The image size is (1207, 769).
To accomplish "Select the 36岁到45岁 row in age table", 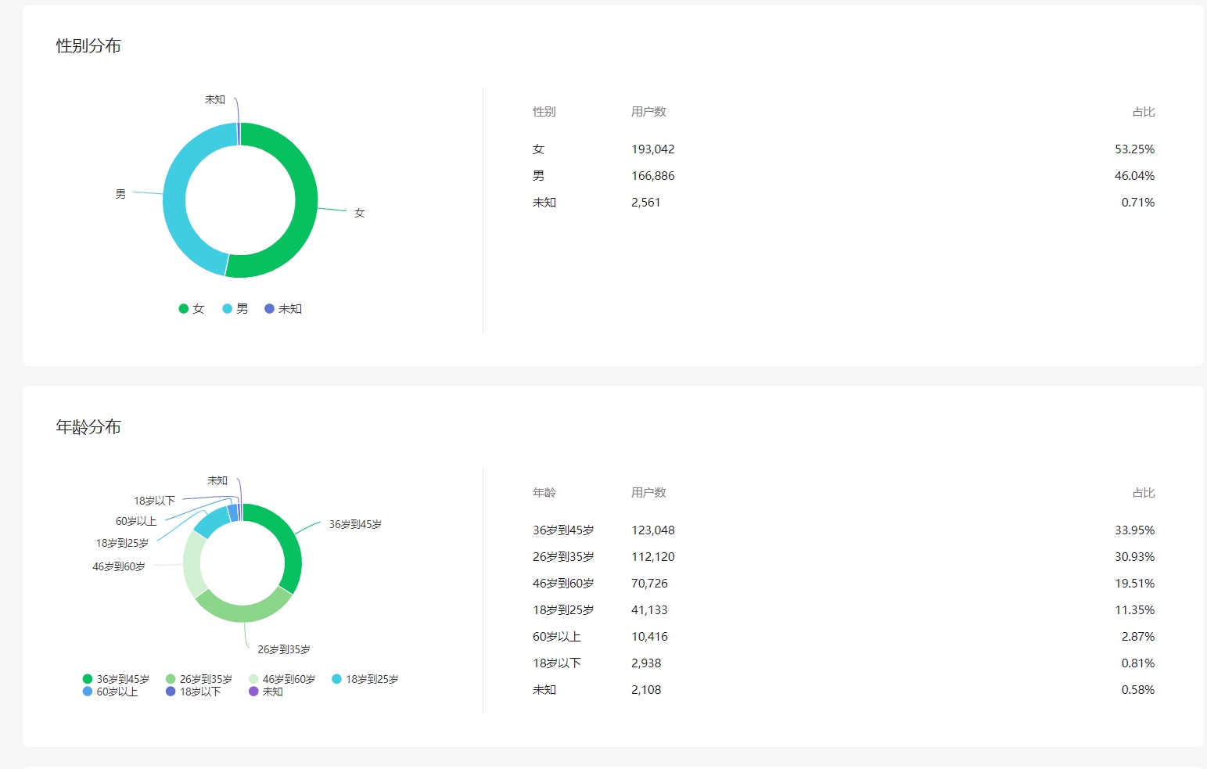I will (x=843, y=530).
